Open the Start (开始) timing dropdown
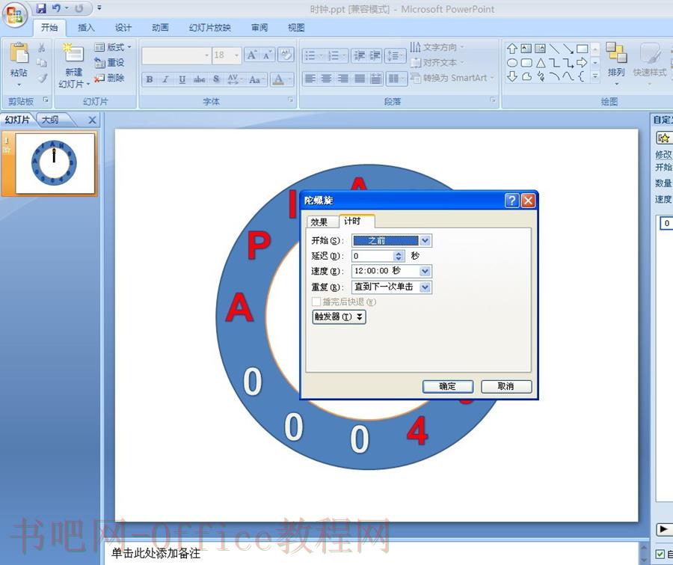Screen dimensions: 673x565 coord(425,241)
